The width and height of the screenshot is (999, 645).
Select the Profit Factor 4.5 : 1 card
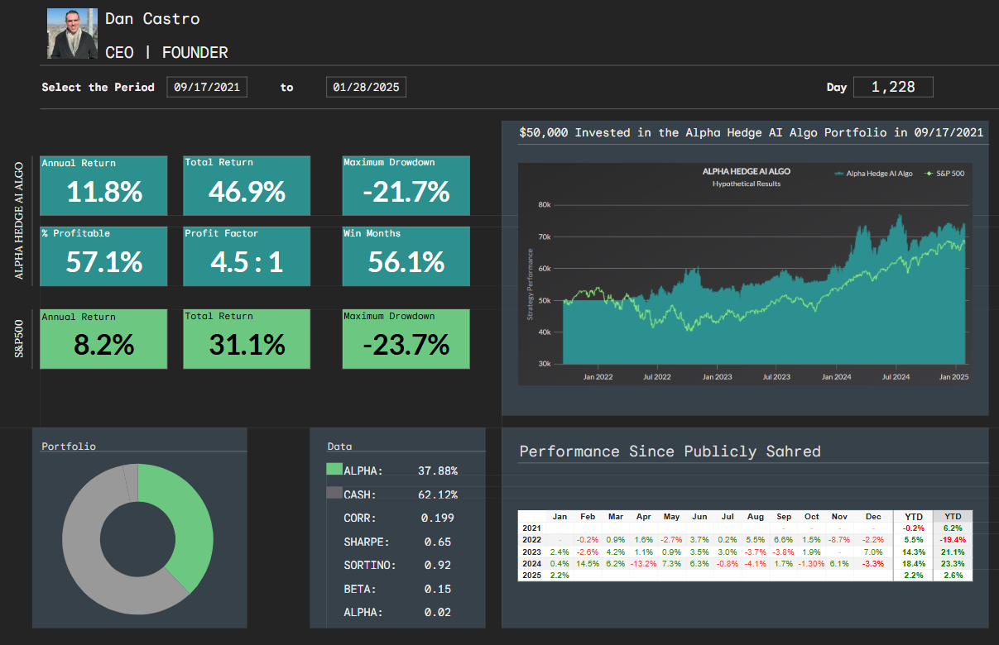point(247,256)
